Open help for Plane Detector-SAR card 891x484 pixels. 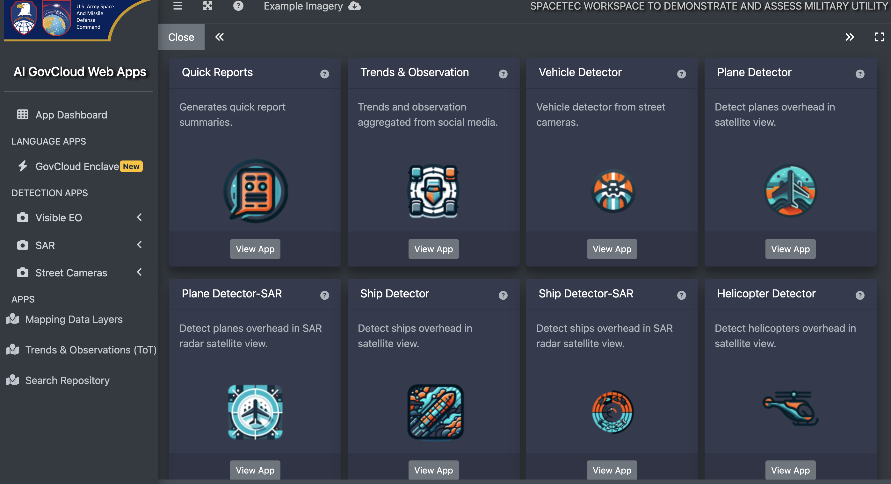[x=324, y=295]
